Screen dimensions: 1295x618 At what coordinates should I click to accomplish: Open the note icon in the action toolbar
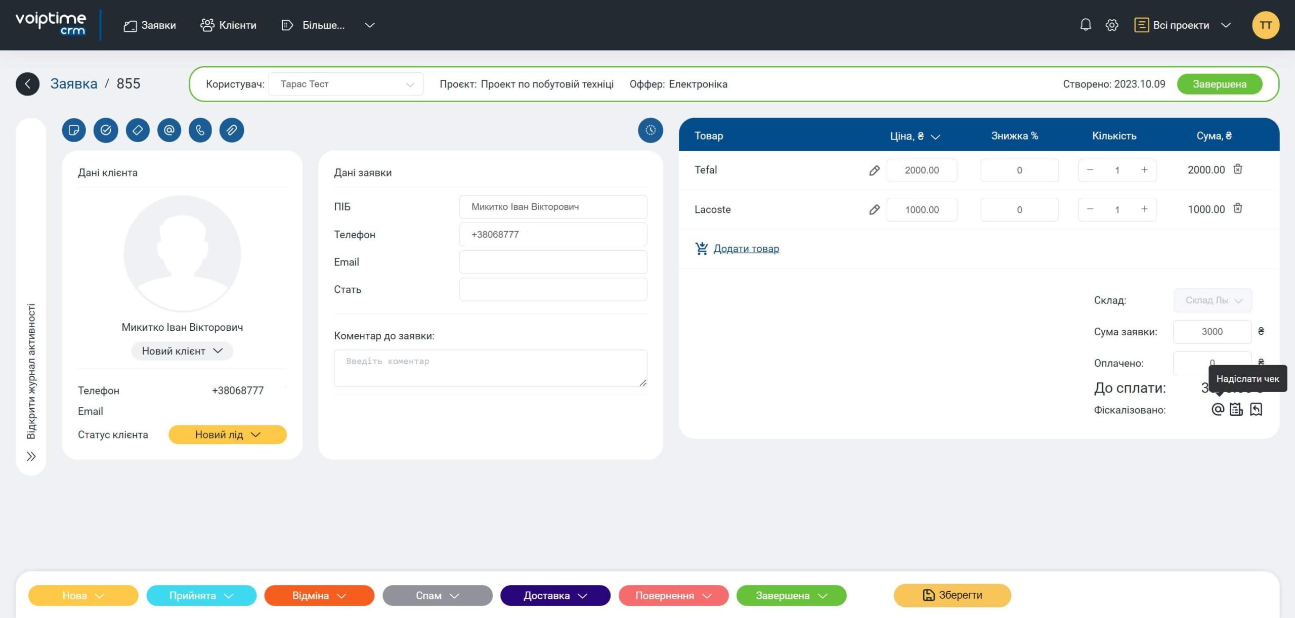[74, 130]
